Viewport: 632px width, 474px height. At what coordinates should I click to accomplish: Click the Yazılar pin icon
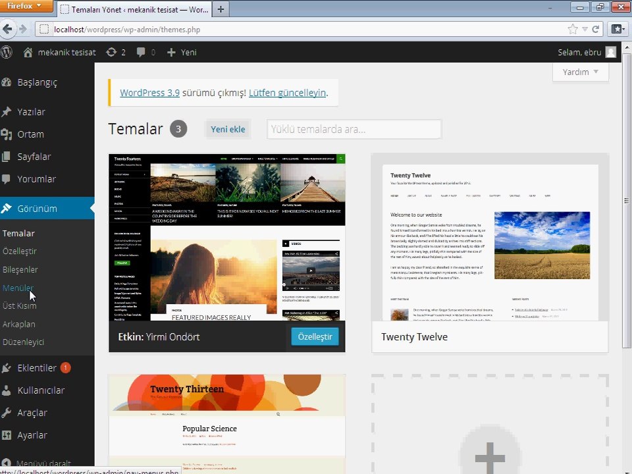(7, 112)
